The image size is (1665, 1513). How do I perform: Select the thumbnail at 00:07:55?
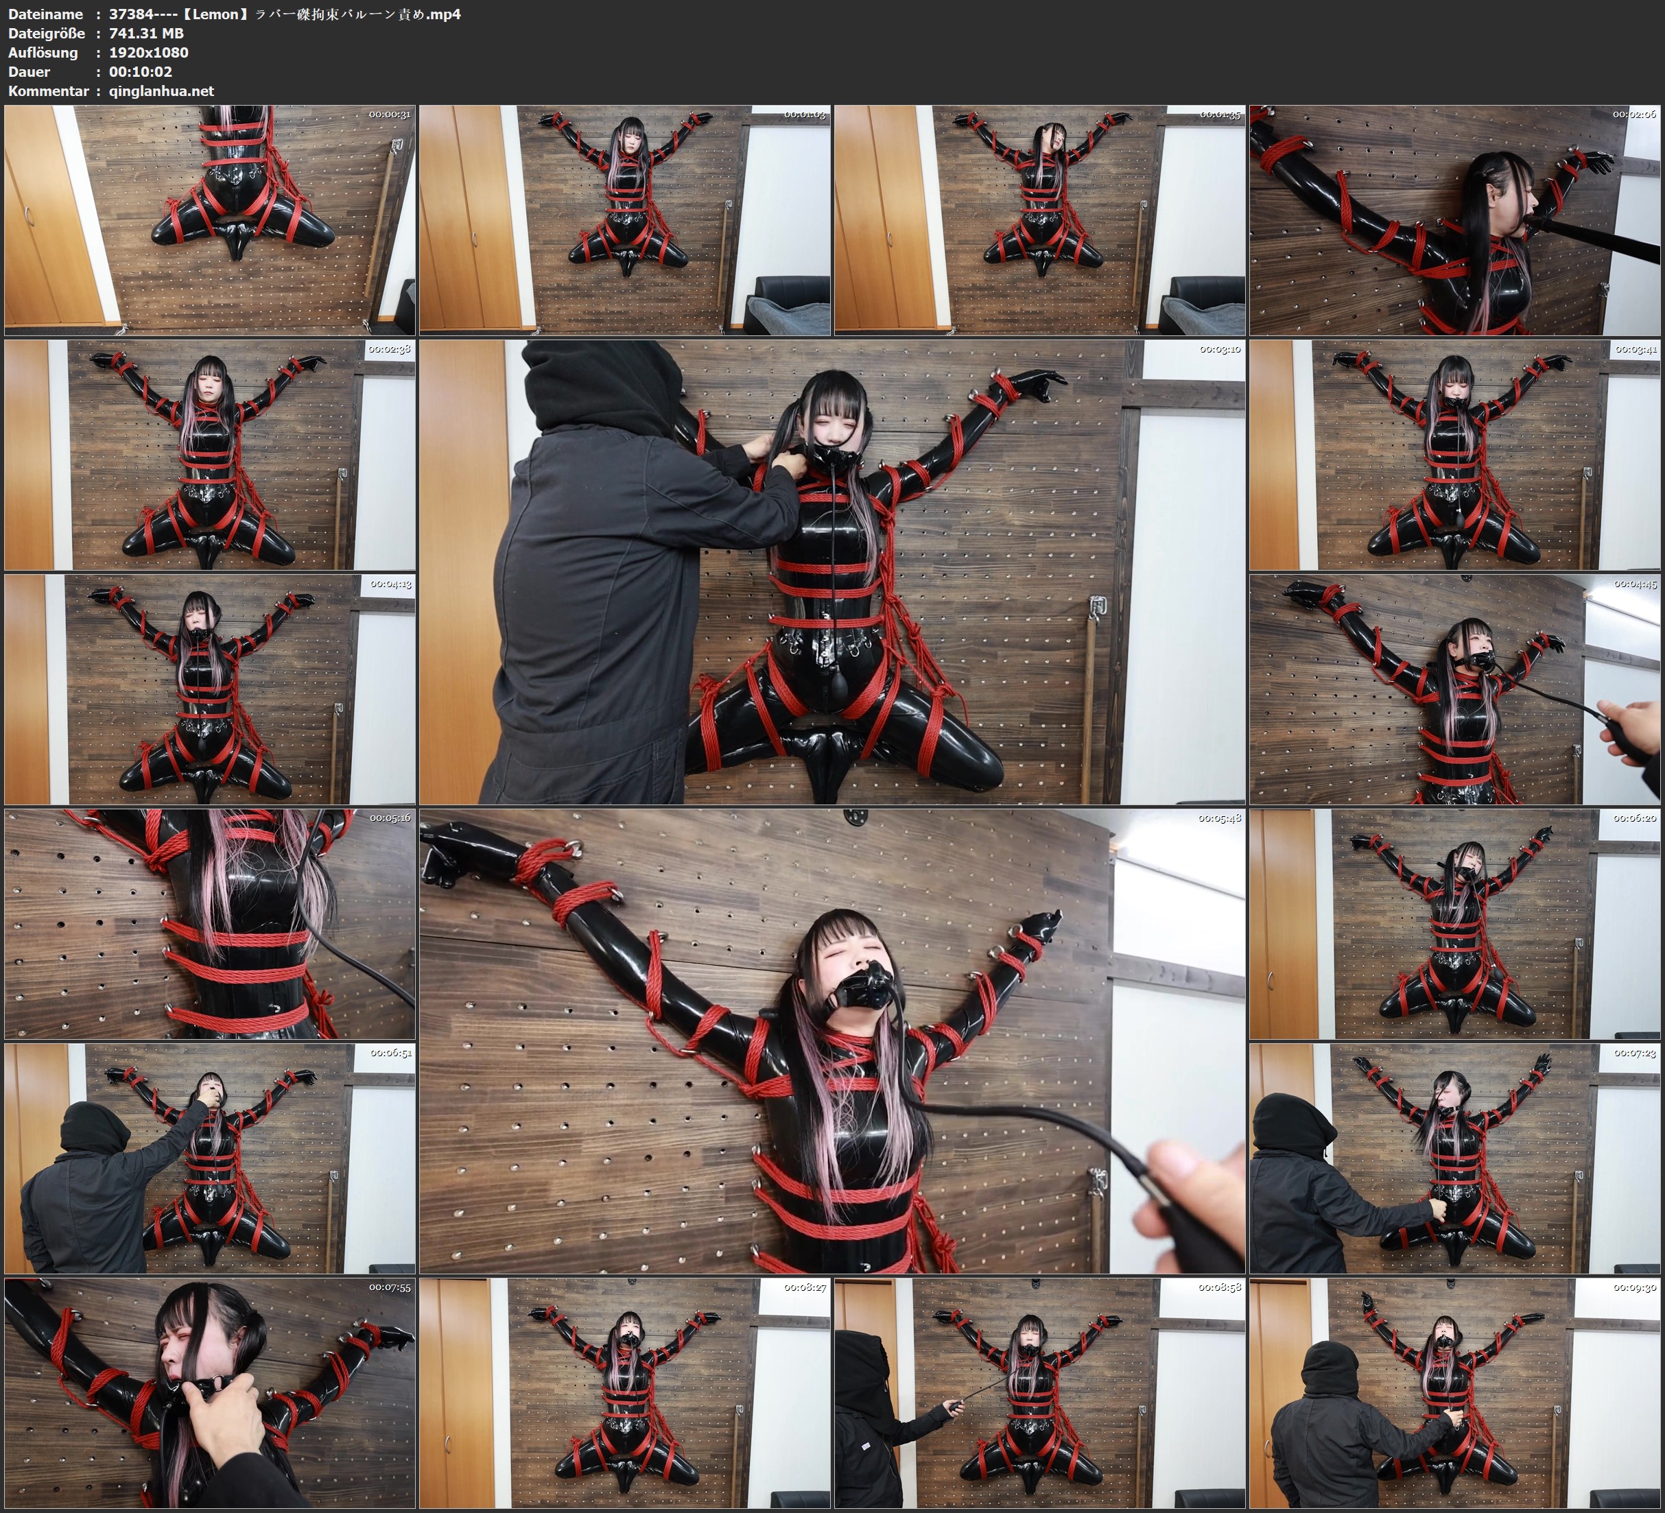pos(210,1393)
